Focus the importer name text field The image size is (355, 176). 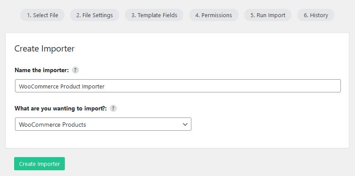tap(178, 86)
